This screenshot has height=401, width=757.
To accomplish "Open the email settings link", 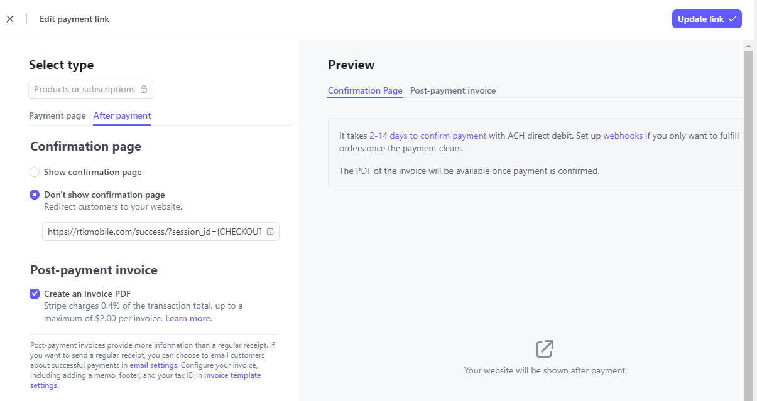I will pyautogui.click(x=153, y=365).
